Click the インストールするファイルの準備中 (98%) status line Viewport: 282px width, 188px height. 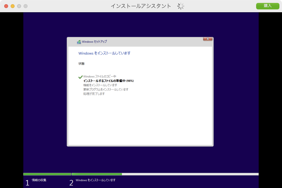[109, 81]
